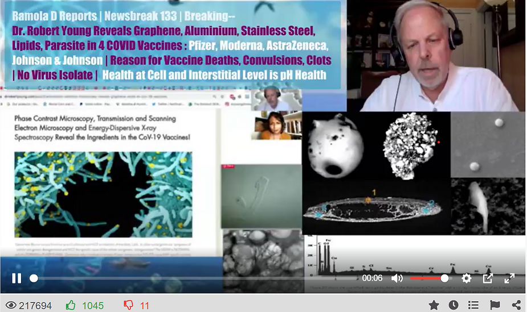Viewport: 527px width, 312px height.
Task: Click the middle of the video progress bar
Action: (x=194, y=278)
